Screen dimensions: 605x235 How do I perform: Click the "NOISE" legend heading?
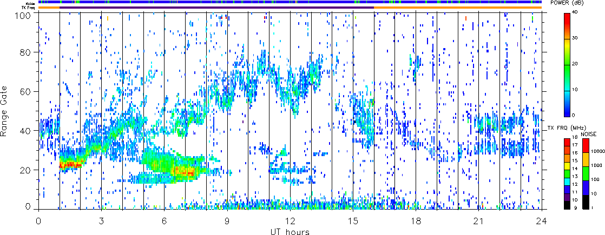click(588, 134)
